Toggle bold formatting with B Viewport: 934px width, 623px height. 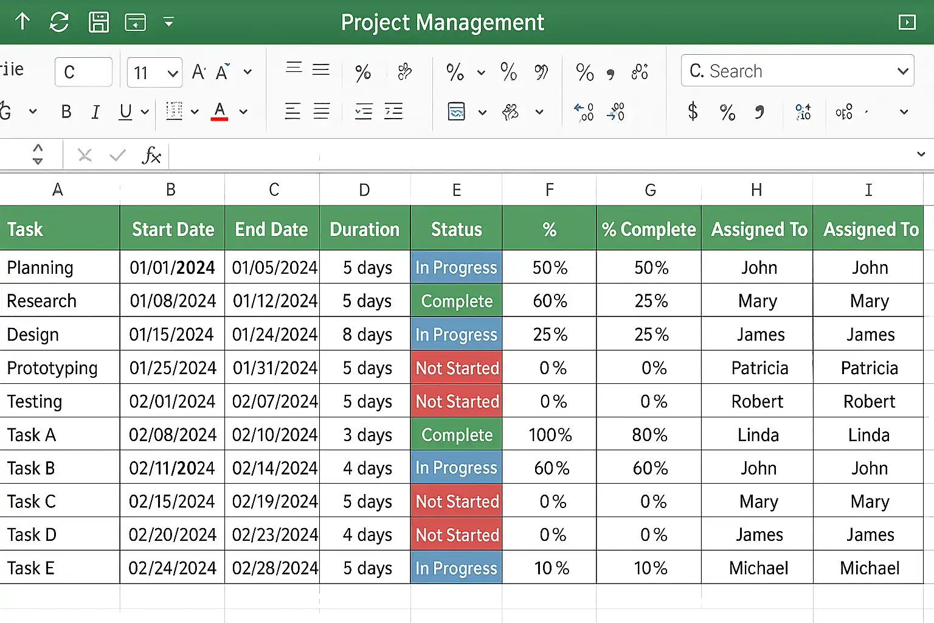coord(66,112)
